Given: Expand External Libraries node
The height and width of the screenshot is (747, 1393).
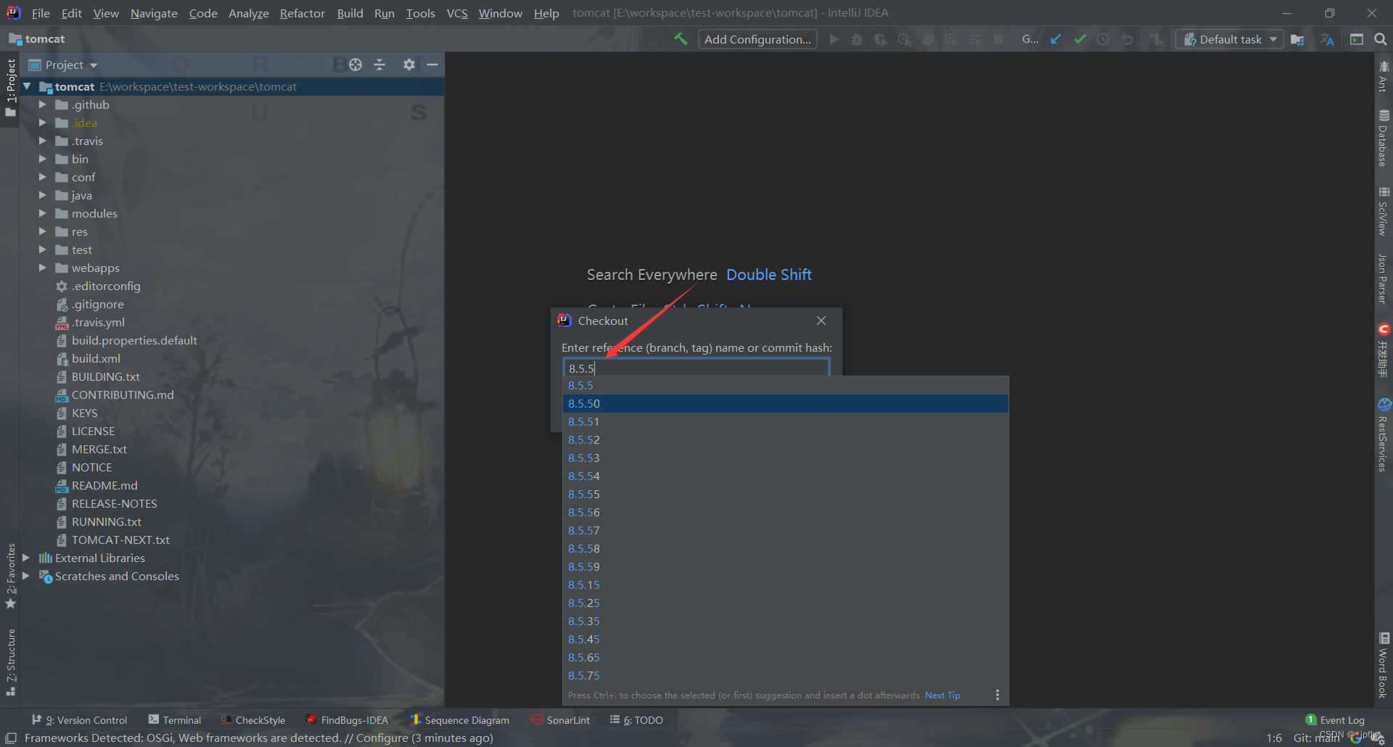Looking at the screenshot, I should click(26, 558).
